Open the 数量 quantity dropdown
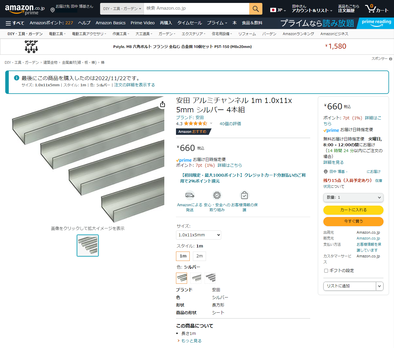The image size is (394, 351). (353, 197)
